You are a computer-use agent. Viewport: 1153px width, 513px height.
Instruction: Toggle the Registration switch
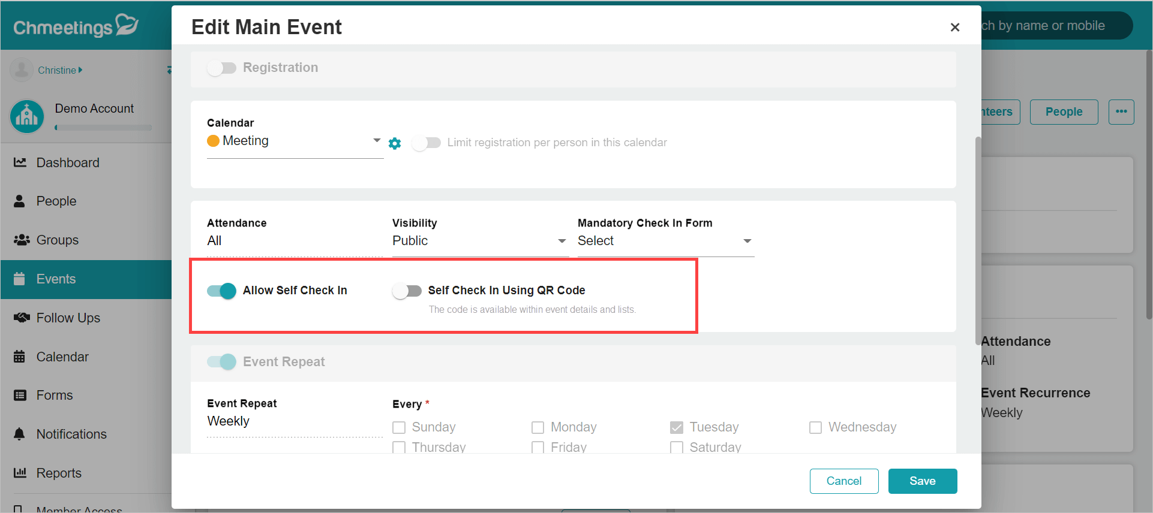(x=221, y=68)
